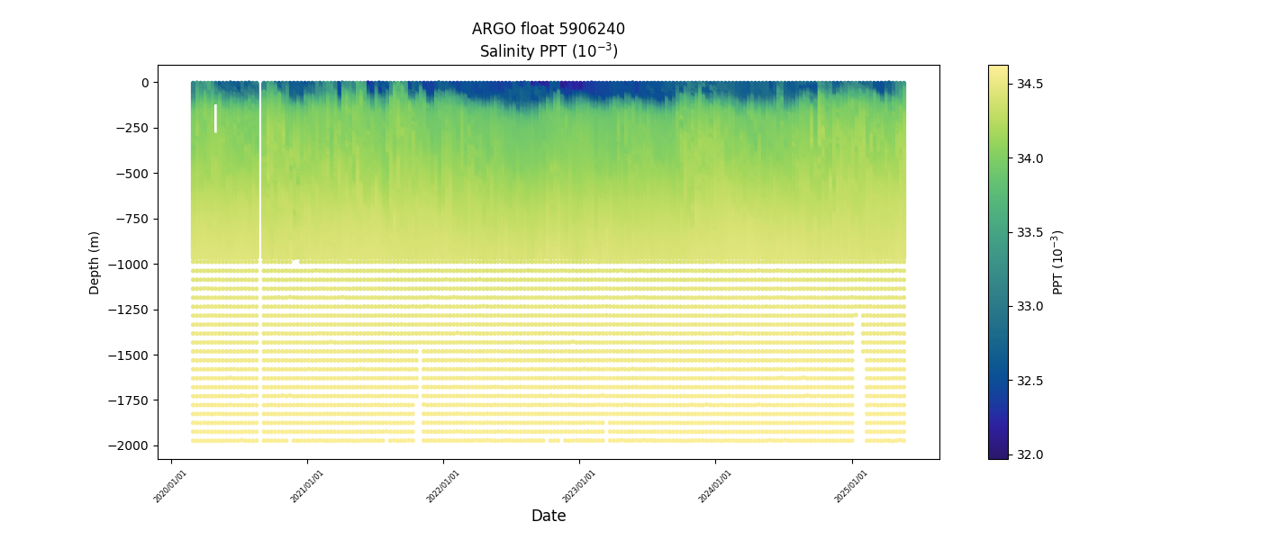Select the 2025/01/01 date tick label
The width and height of the screenshot is (1261, 540).
pyautogui.click(x=849, y=486)
